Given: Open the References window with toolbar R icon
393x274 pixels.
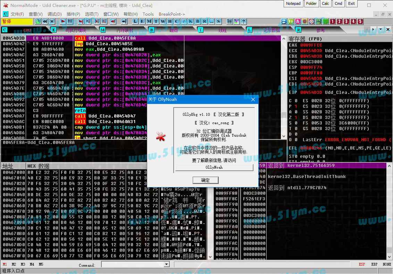Looking at the screenshot, I should [205, 21].
